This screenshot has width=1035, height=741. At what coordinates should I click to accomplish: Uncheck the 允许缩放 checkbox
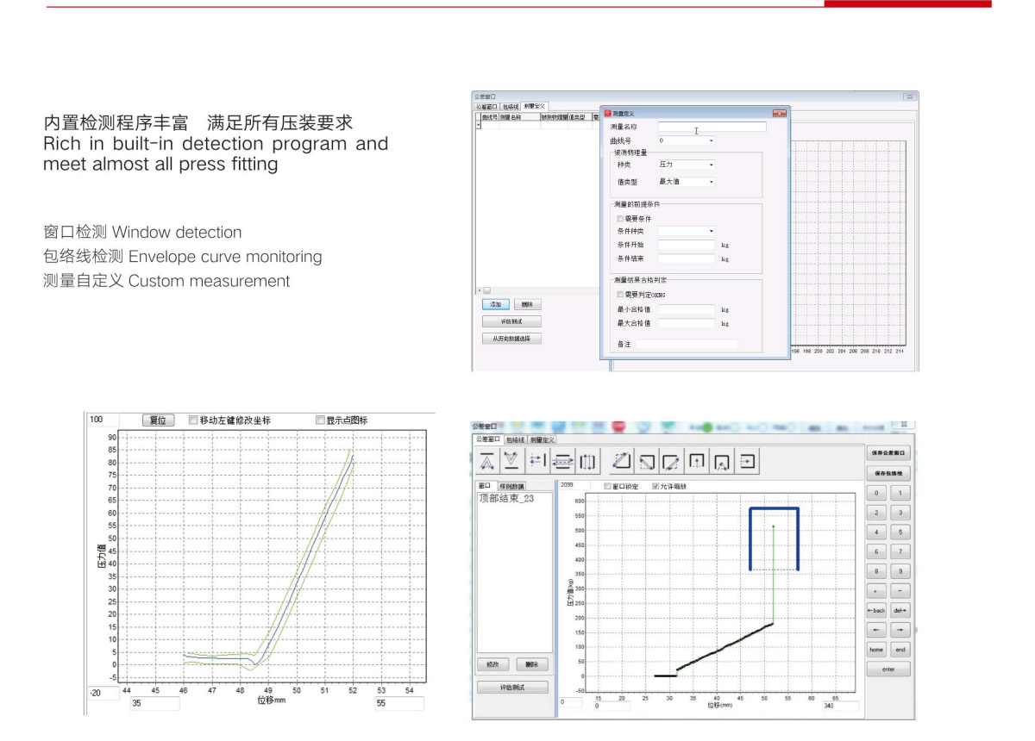tap(655, 486)
